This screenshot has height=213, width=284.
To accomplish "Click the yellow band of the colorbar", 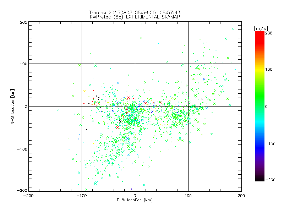I will pyautogui.click(x=260, y=70).
